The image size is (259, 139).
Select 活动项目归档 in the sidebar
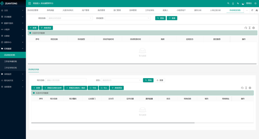(x=13, y=55)
